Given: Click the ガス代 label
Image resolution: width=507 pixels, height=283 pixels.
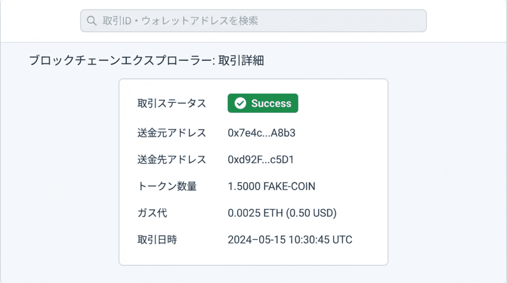Looking at the screenshot, I should coord(152,213).
